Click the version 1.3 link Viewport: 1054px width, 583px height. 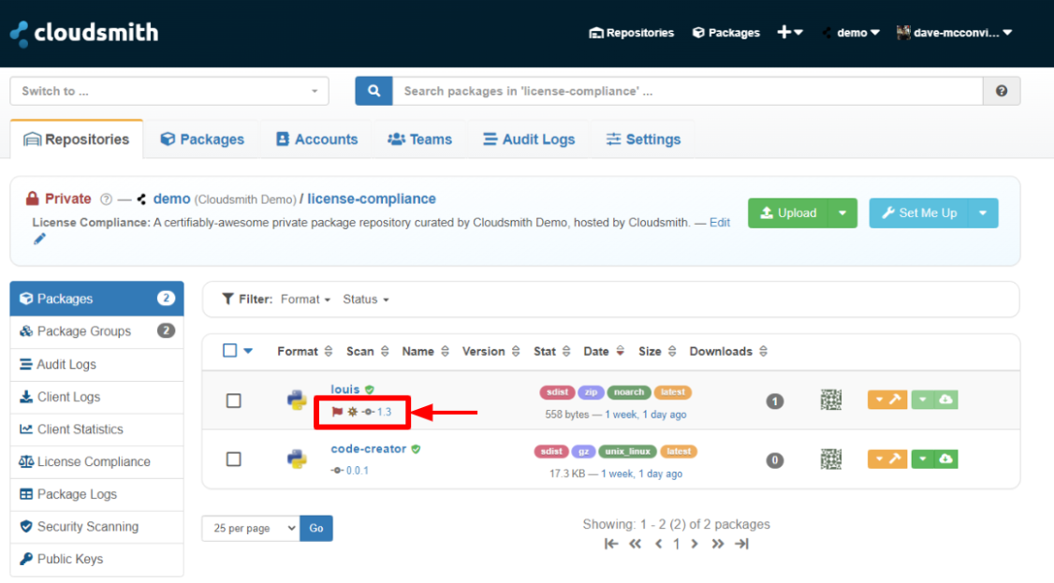(384, 412)
